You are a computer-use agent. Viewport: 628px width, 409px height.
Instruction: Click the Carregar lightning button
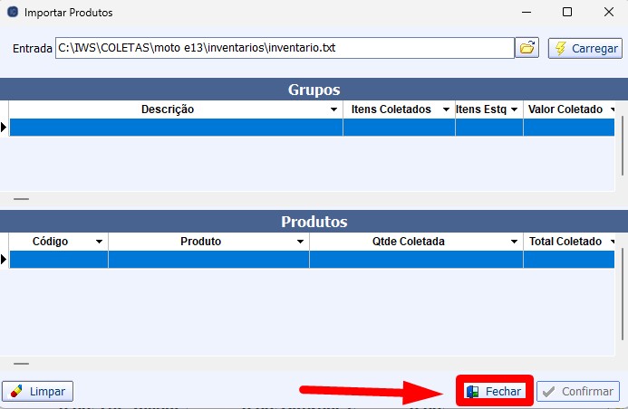585,48
